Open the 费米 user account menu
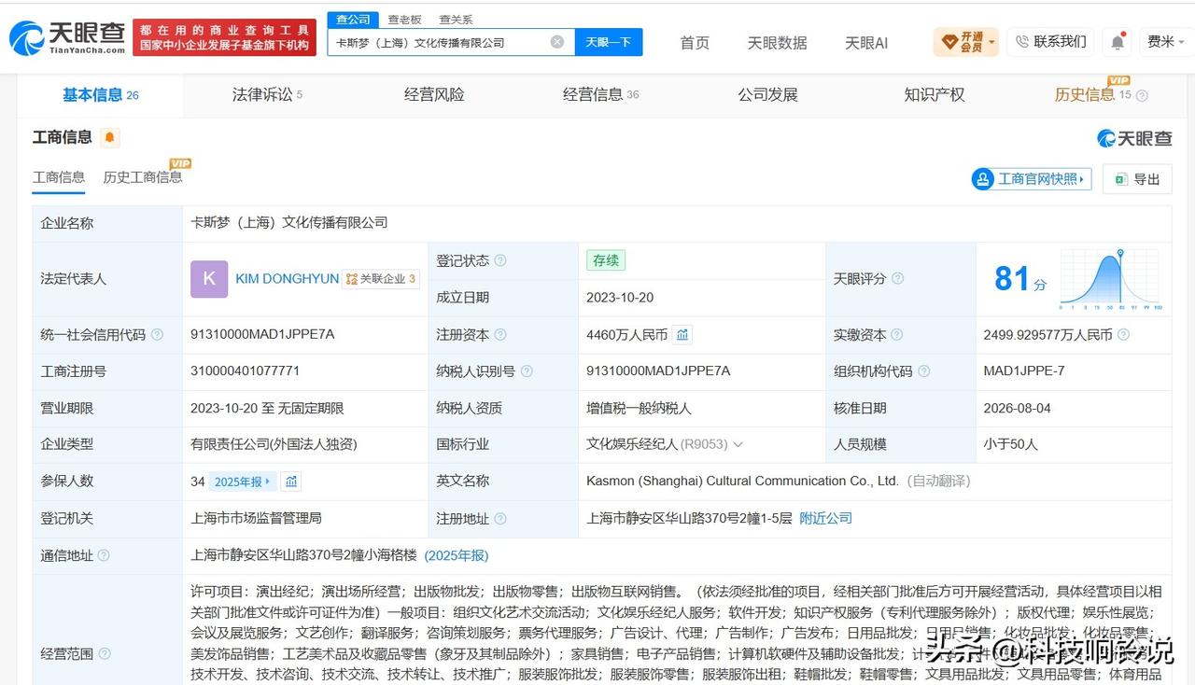Image resolution: width=1195 pixels, height=685 pixels. 1166,42
